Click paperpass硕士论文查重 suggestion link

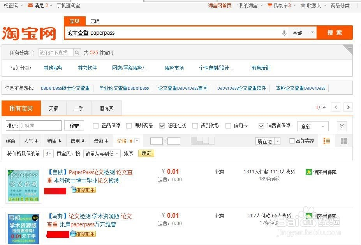65,88
